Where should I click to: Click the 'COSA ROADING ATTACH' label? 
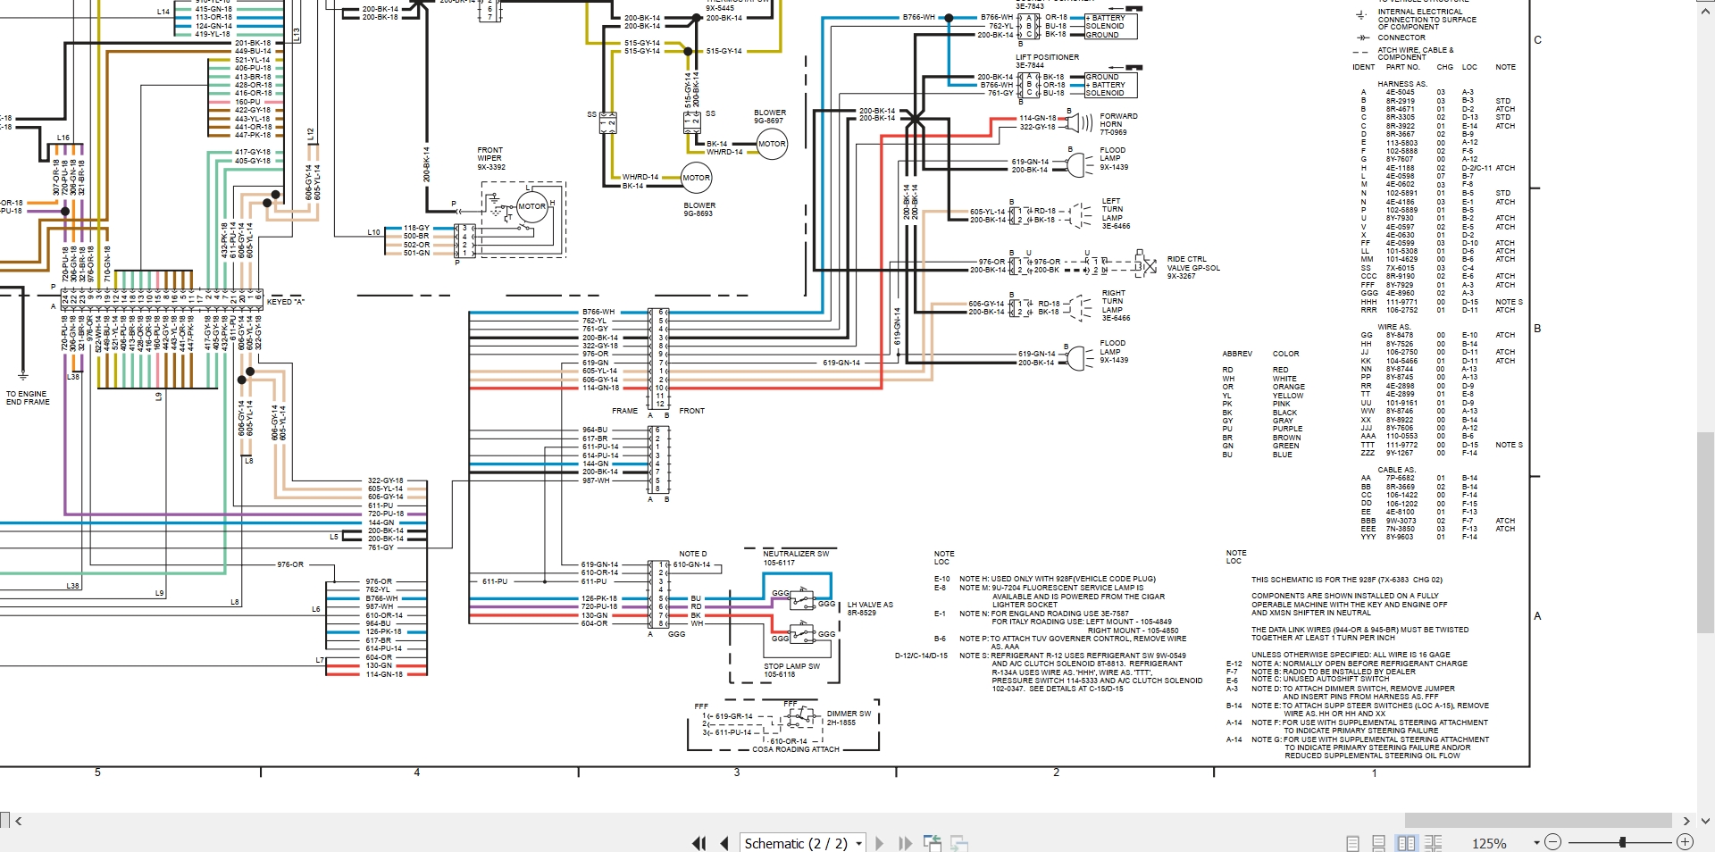(x=796, y=749)
